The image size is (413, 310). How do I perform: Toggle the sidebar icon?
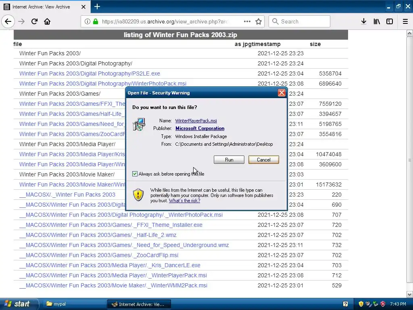point(390,21)
